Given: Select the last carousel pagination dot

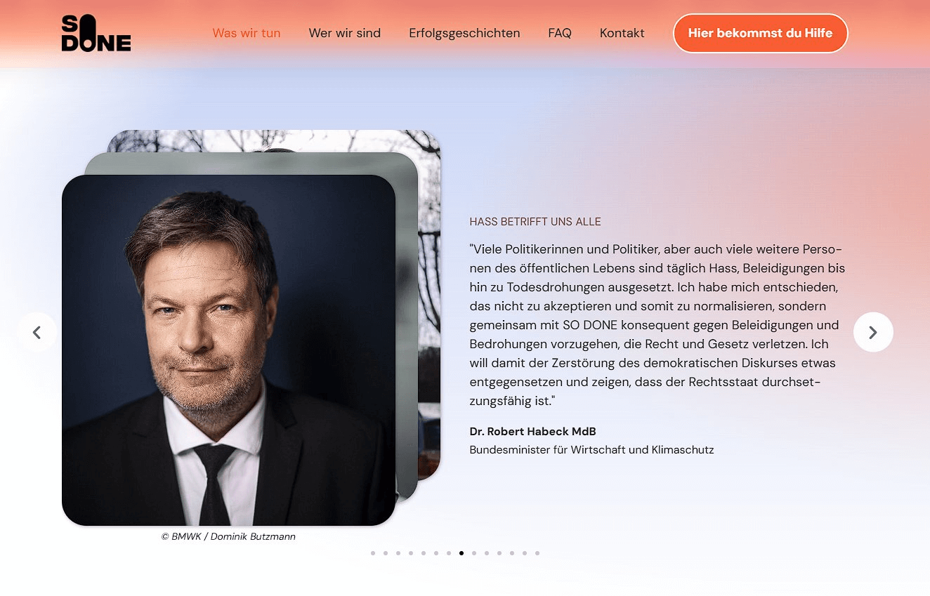Looking at the screenshot, I should pos(537,553).
